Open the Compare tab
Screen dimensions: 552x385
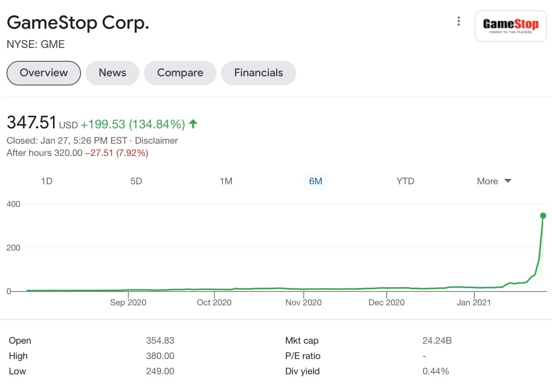(x=180, y=73)
